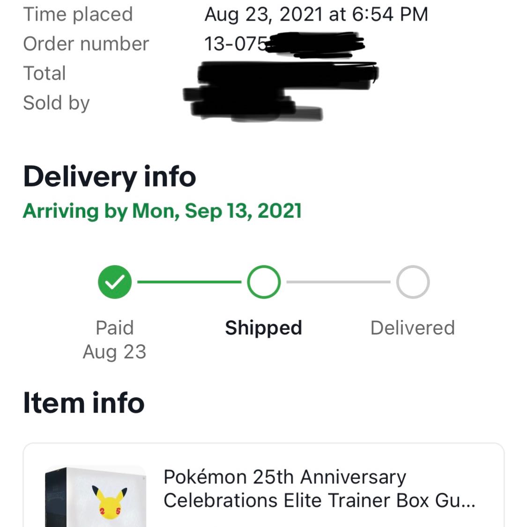Click the Sold by label
Viewport: 527px width, 527px height.
(57, 102)
